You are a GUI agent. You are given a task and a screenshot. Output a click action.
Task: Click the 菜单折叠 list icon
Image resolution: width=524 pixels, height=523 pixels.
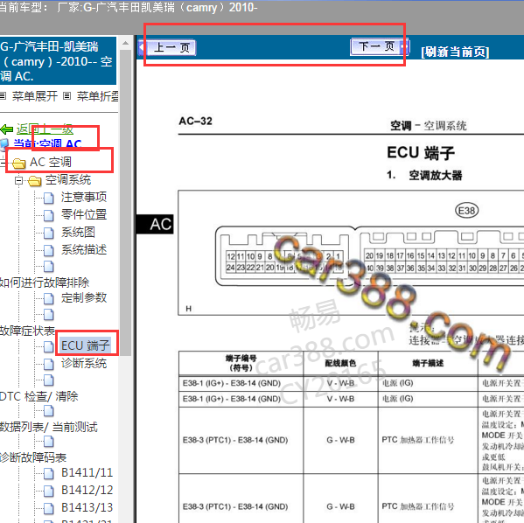point(66,96)
